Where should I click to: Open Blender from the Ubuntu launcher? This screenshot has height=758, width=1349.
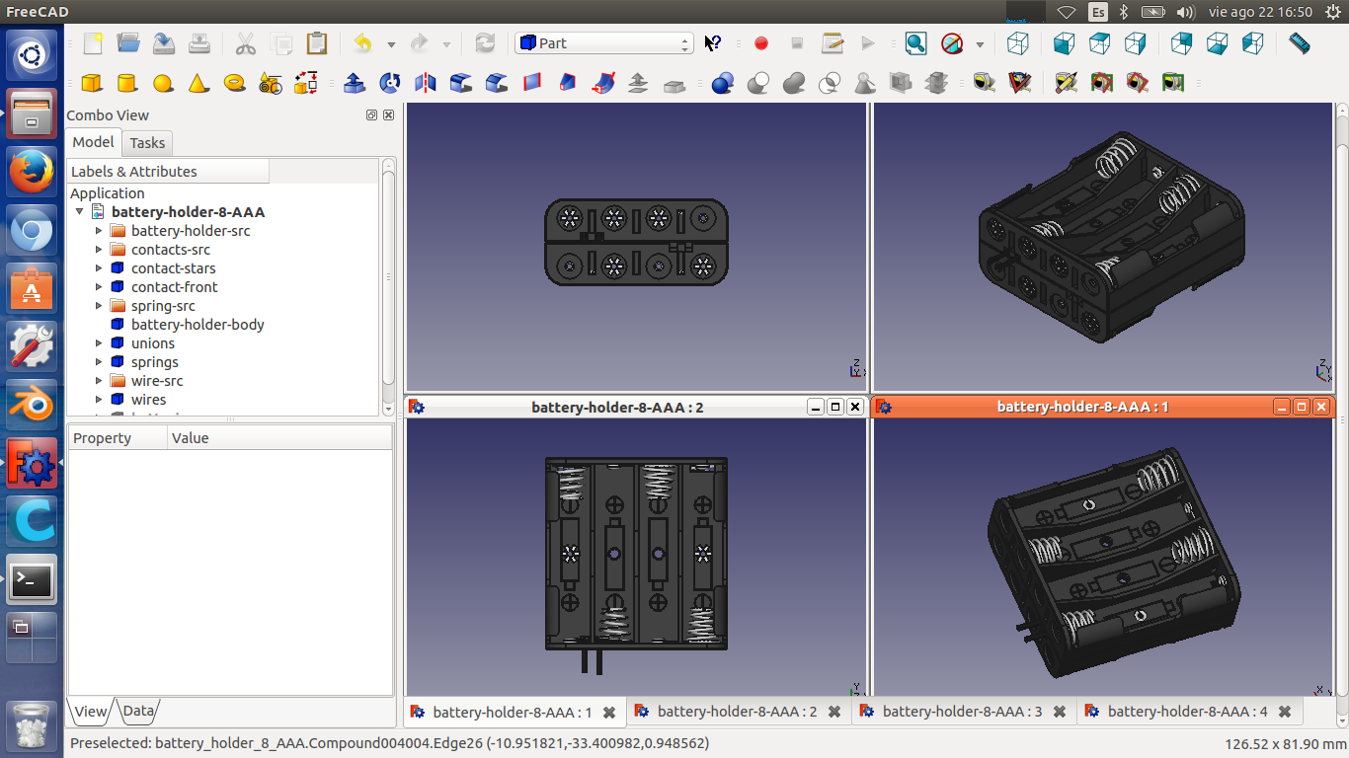pos(31,404)
